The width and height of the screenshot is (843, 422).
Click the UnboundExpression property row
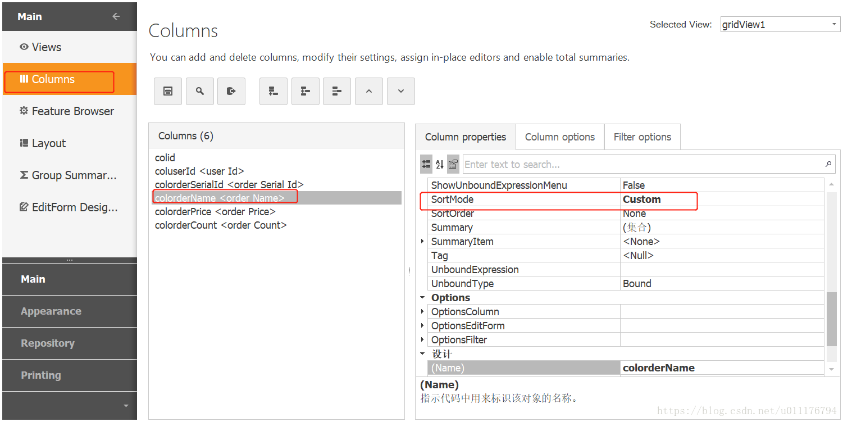(626, 270)
